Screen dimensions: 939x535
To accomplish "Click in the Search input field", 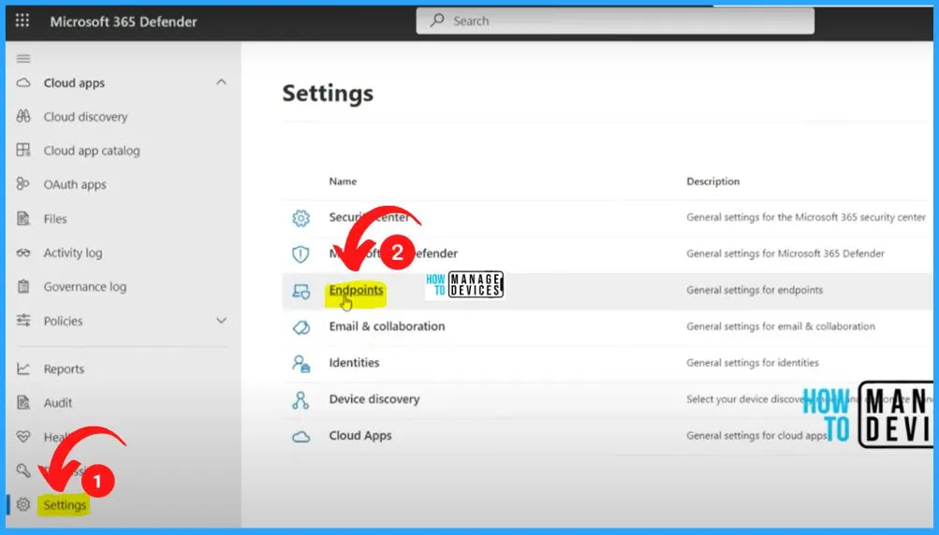I will pos(615,21).
